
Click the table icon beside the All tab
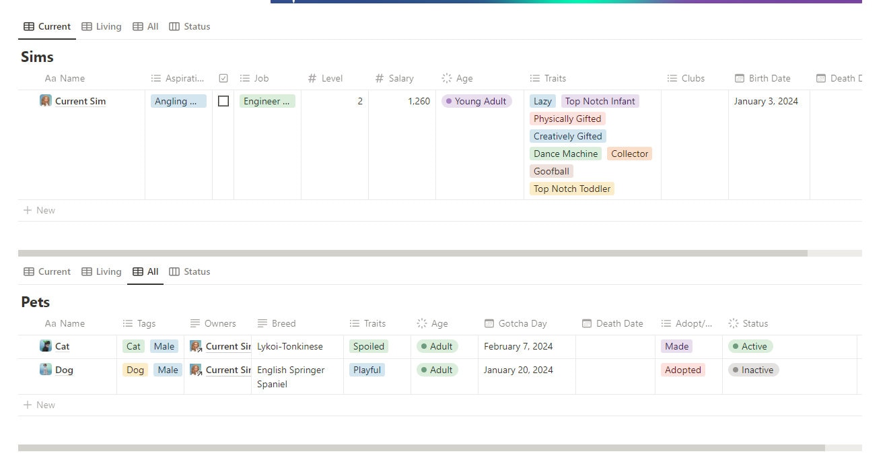click(139, 271)
